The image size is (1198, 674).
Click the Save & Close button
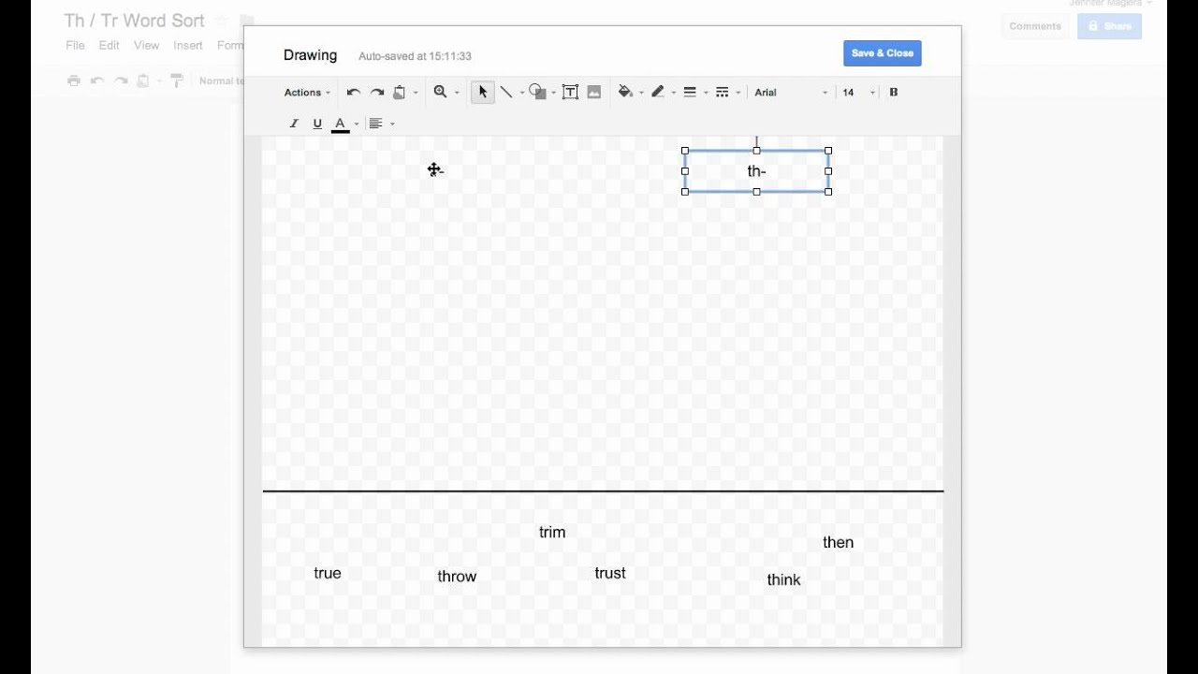pyautogui.click(x=883, y=53)
